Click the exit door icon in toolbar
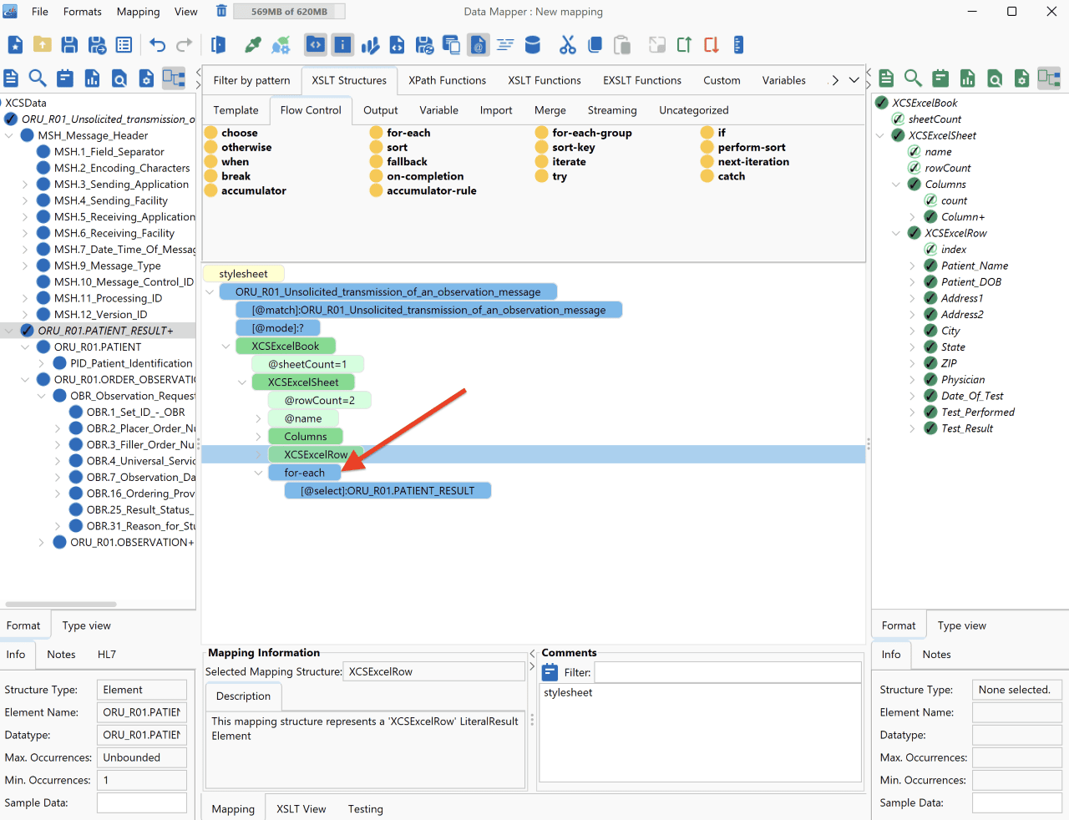 pyautogui.click(x=219, y=45)
